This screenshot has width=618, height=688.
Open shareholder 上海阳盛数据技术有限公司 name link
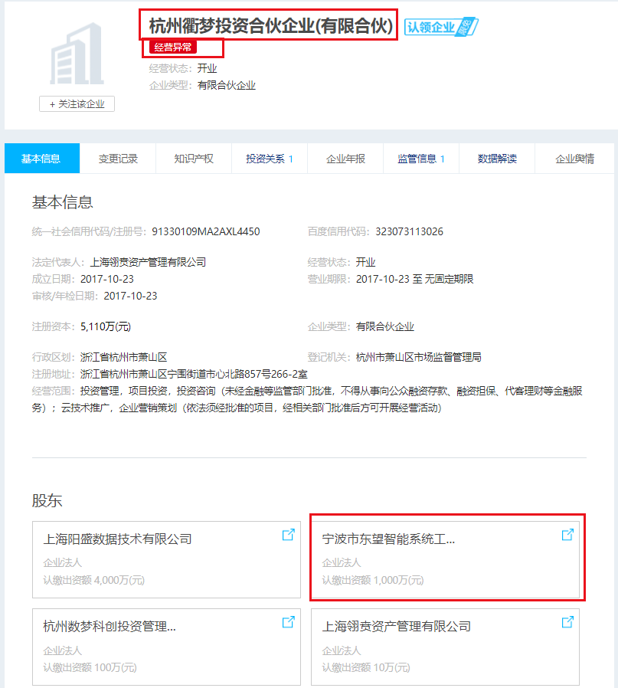117,539
